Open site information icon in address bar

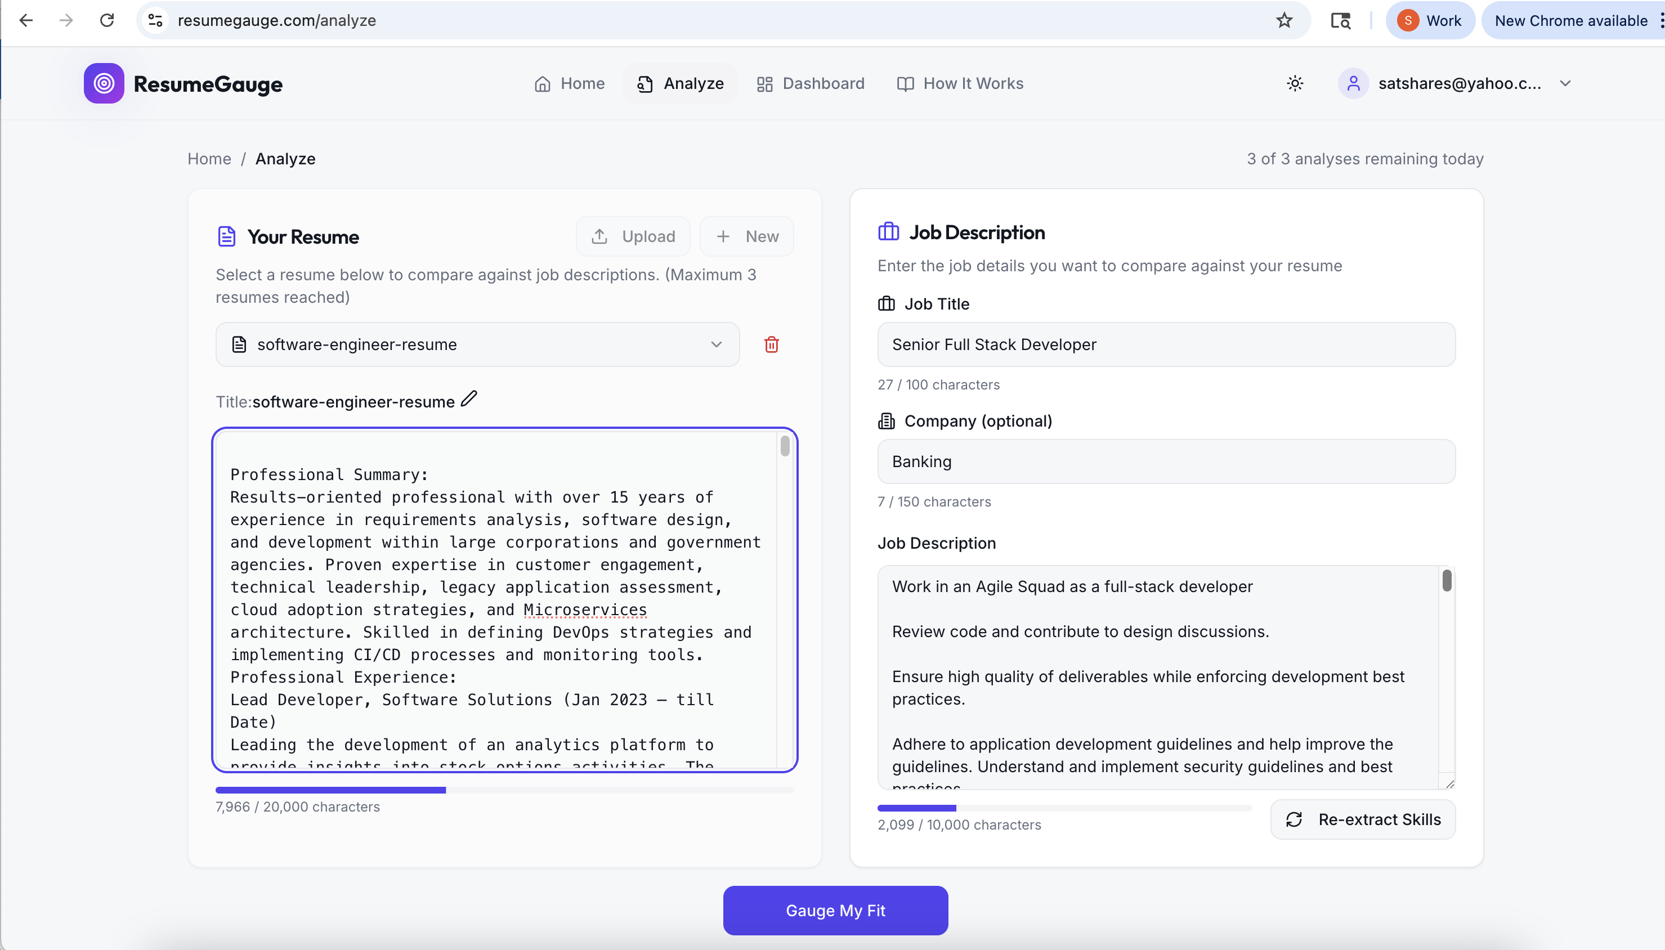pyautogui.click(x=155, y=20)
